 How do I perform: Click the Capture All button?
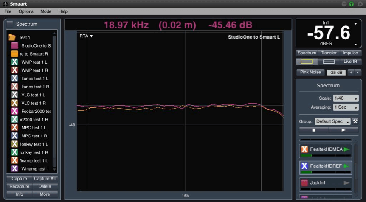coord(45,179)
